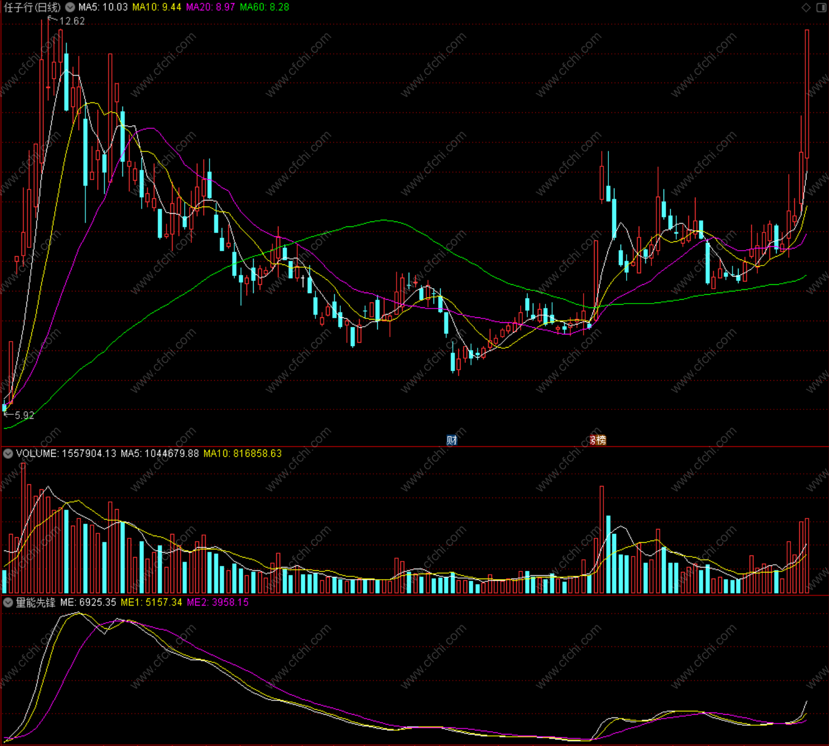Click the square window icon at top right
This screenshot has width=829, height=746.
tap(821, 7)
